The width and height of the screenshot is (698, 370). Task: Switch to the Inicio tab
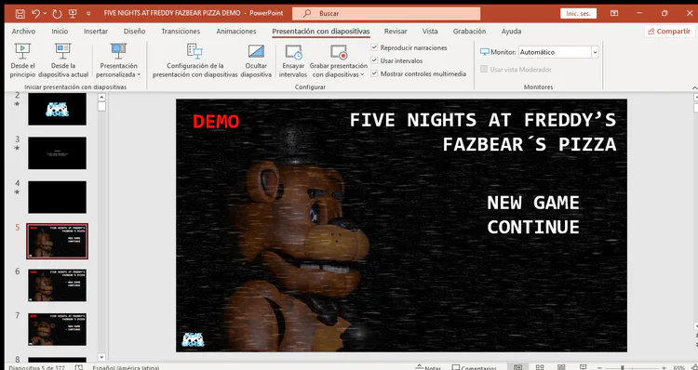point(60,31)
